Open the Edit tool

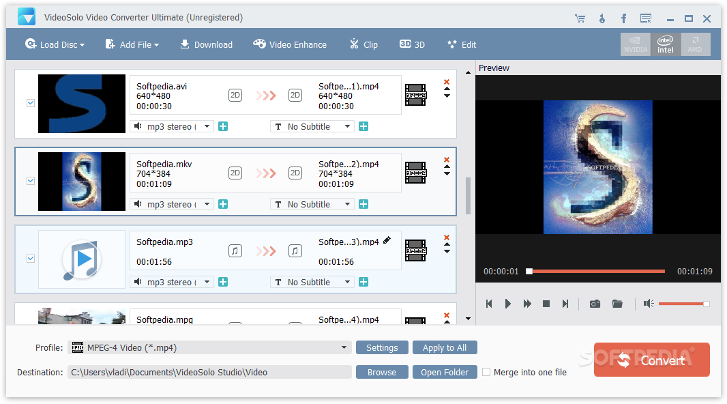click(x=462, y=44)
